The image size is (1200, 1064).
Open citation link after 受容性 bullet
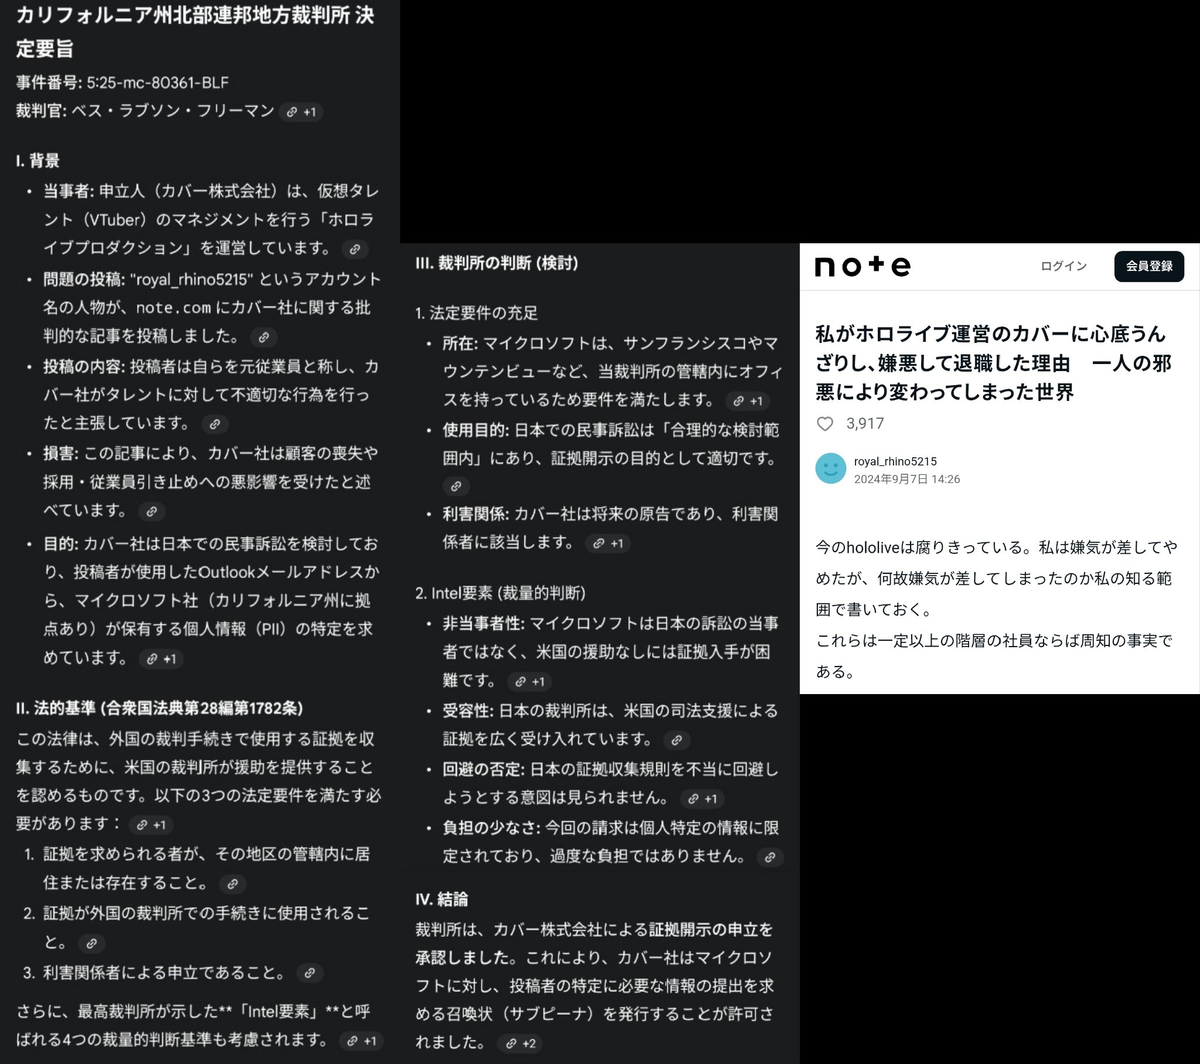pos(676,740)
